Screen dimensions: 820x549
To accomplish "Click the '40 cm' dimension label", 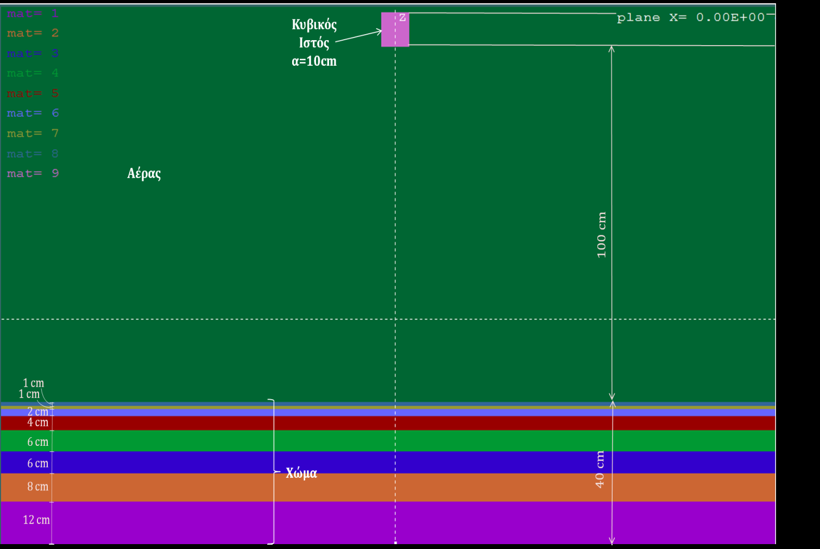I will click(600, 469).
